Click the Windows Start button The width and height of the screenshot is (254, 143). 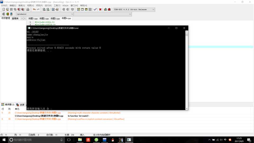[4, 140]
